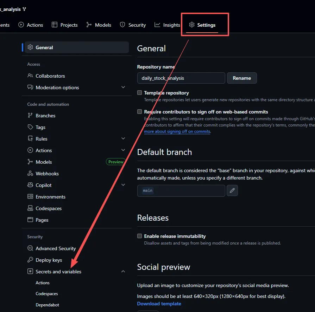Check Require contributors to sign off checkbox
The width and height of the screenshot is (315, 312).
[139, 111]
